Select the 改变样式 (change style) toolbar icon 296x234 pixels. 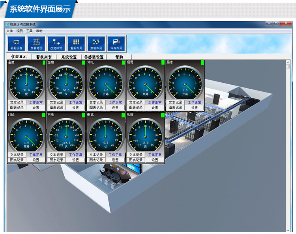[x=56, y=43]
